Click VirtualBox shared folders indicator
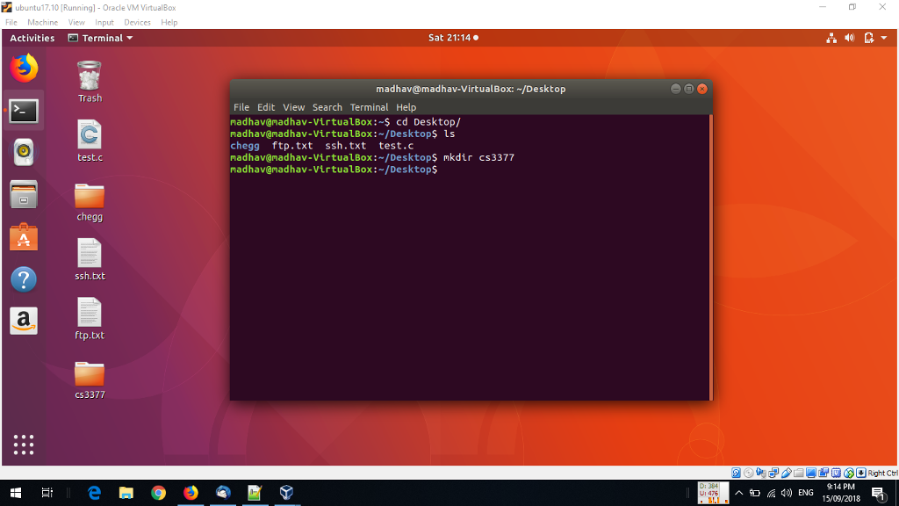 click(x=799, y=473)
